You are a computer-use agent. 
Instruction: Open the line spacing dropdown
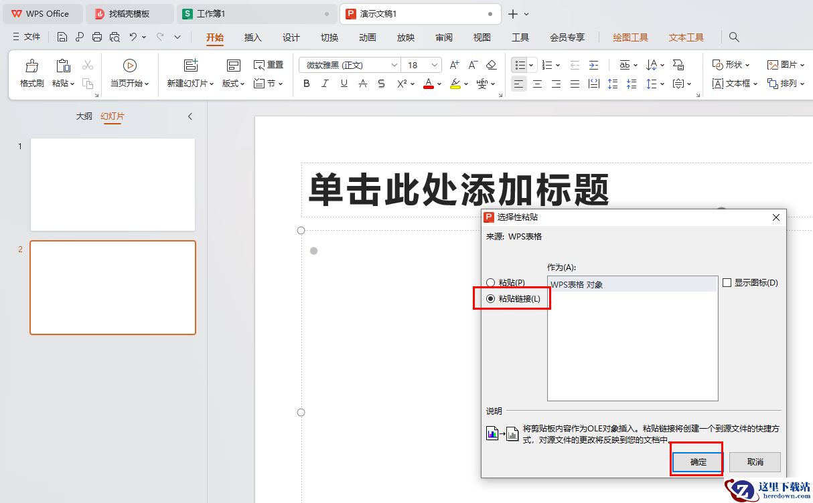pos(662,84)
